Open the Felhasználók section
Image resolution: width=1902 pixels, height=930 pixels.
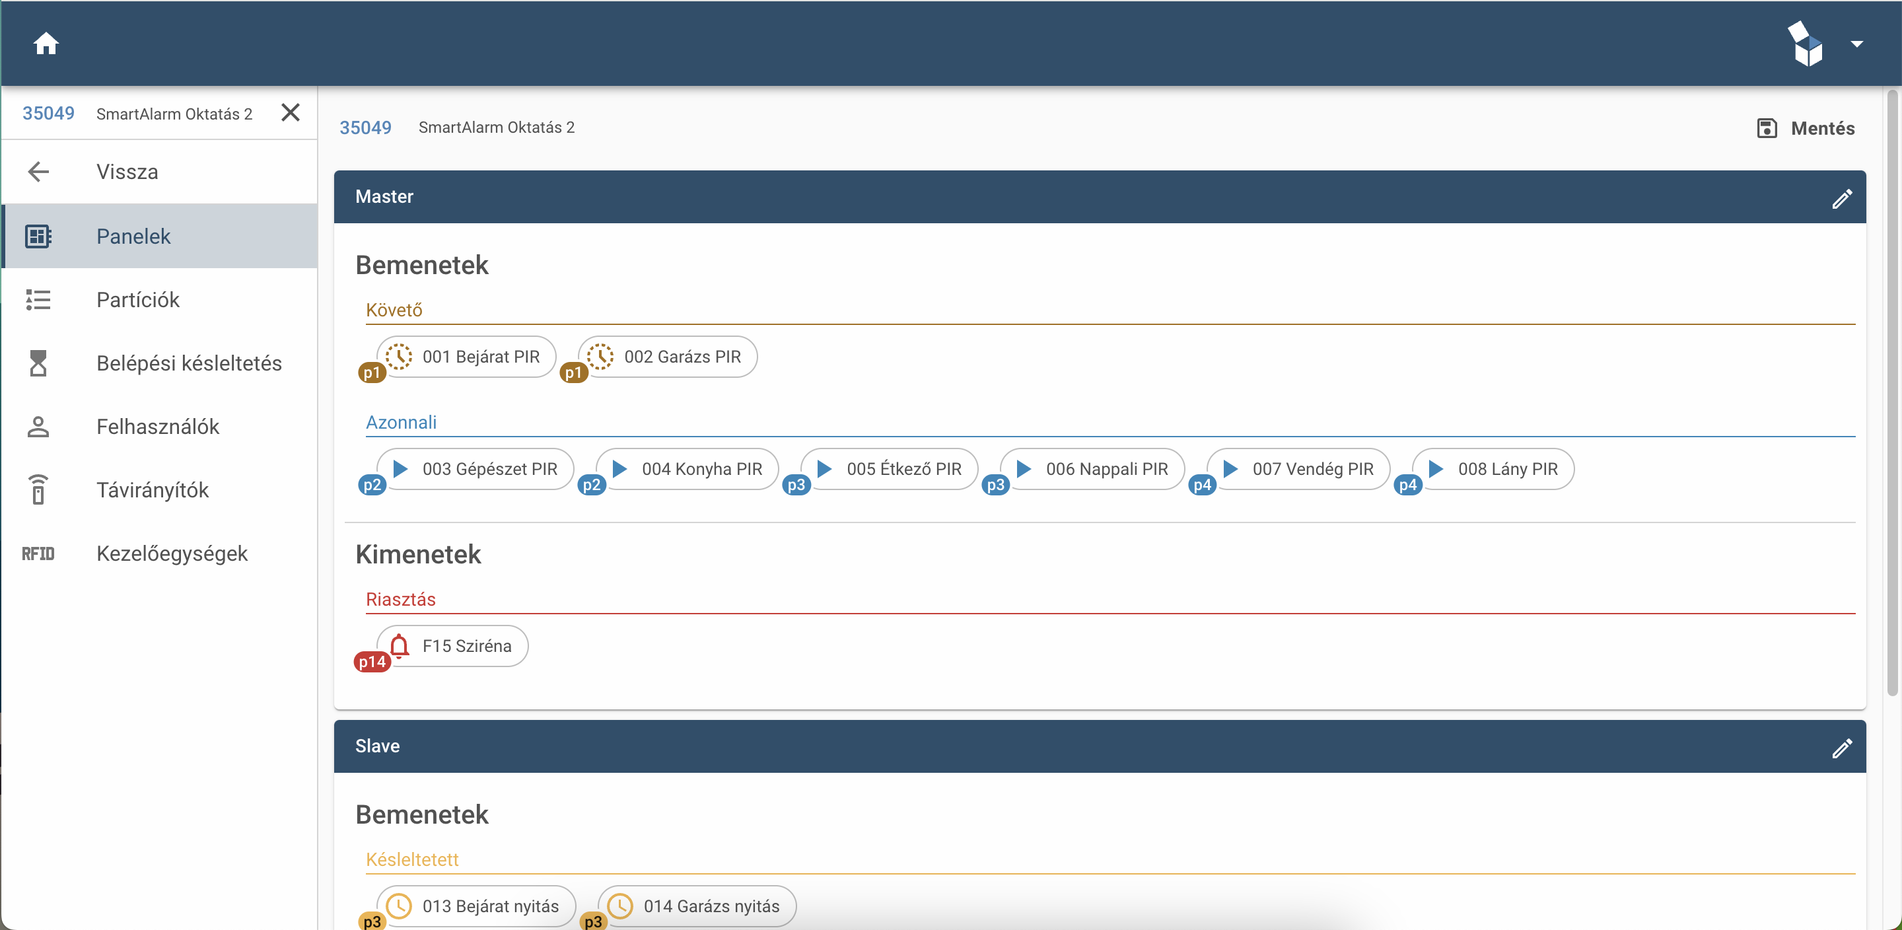[x=159, y=426]
